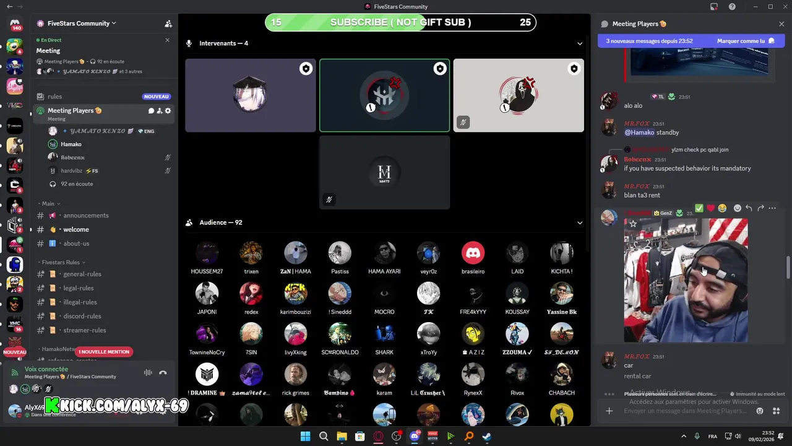Click the @Hamako mention in chat
The width and height of the screenshot is (792, 446).
[639, 133]
